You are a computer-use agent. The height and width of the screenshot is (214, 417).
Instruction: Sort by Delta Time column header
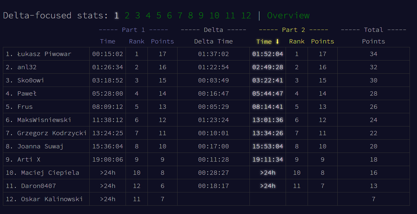213,42
